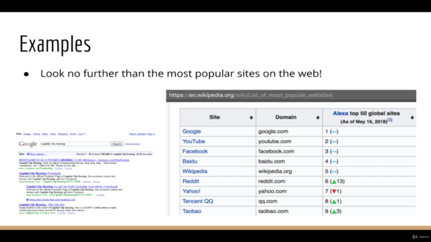Screen dimensions: 431x242
Task: Click taobao.com domain cell
Action: tap(273, 211)
